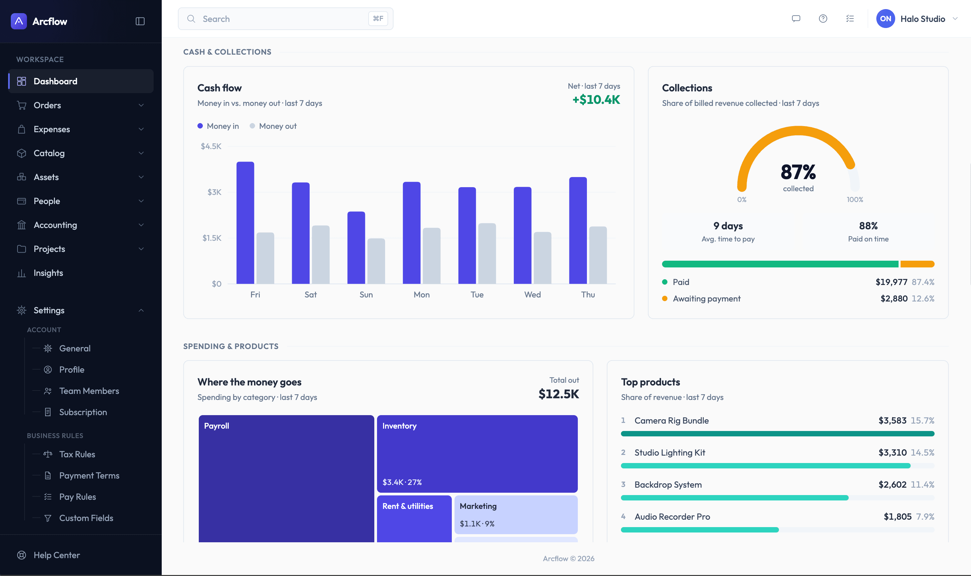Click the search magnifier icon
Screen dimensions: 971x576
click(191, 19)
